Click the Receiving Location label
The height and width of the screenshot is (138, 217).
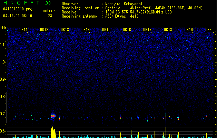pyautogui.click(x=80, y=8)
